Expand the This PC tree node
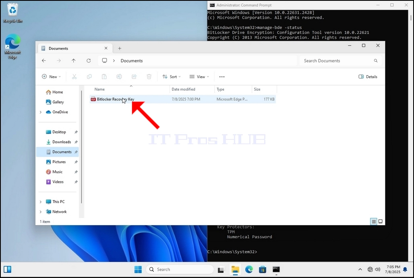This screenshot has height=278, width=414. pos(41,201)
